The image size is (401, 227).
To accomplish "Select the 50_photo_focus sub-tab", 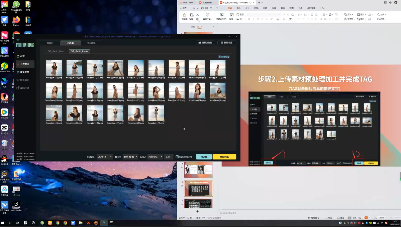I will coord(80,51).
